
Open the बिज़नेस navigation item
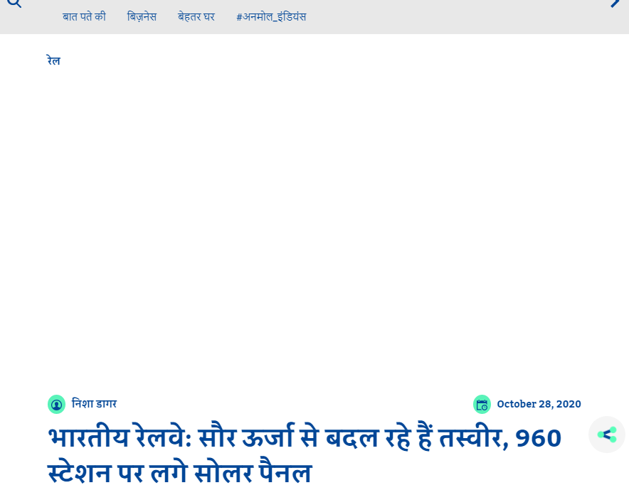coord(142,17)
